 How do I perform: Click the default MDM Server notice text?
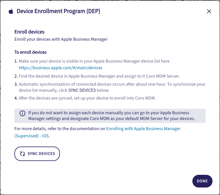click(x=111, y=116)
